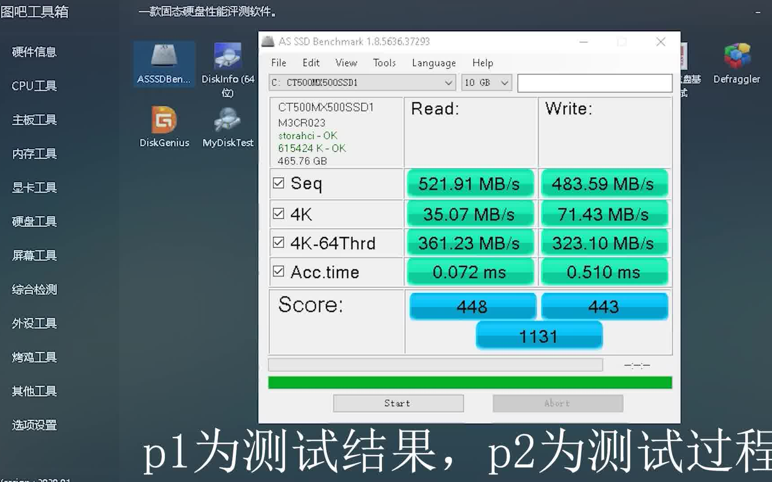
Task: Open DiskGenius tool icon
Action: 164,127
